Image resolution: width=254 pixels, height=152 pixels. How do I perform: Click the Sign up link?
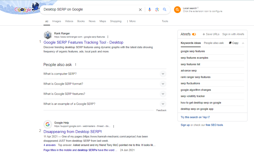coord(185,125)
